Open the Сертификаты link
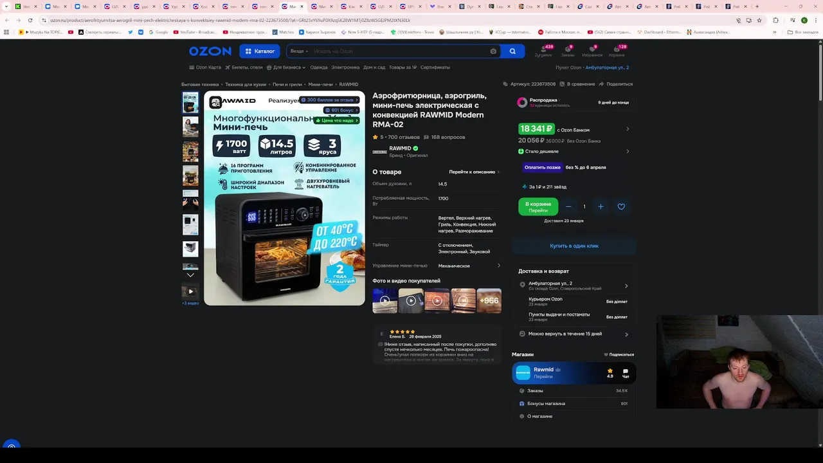Image resolution: width=823 pixels, height=463 pixels. (435, 68)
